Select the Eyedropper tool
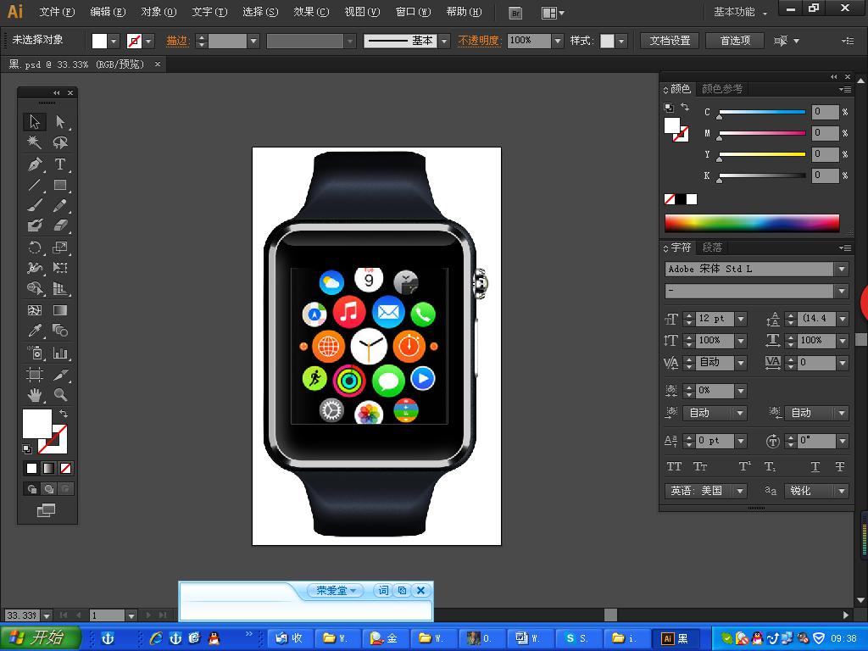 34,331
